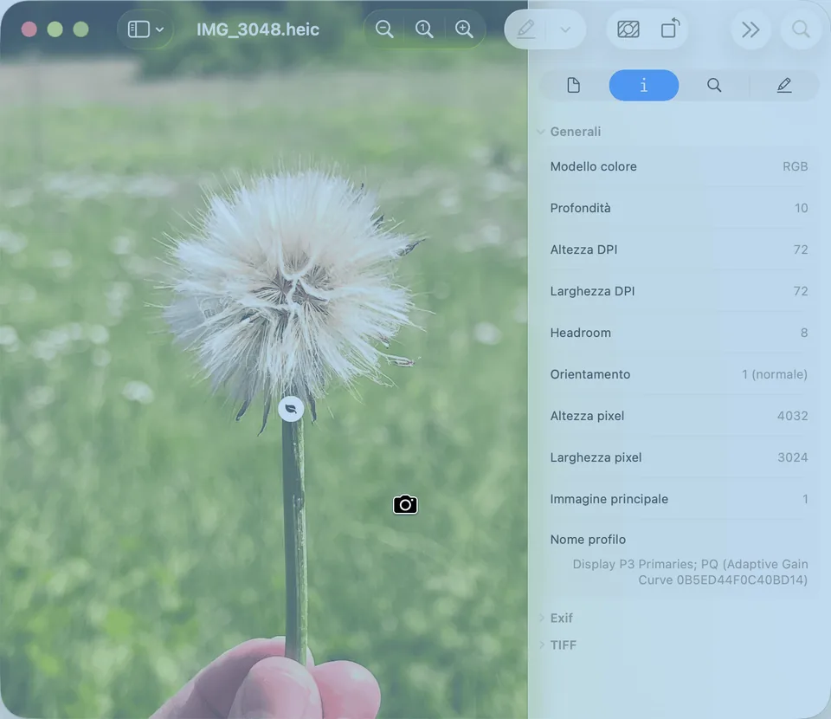Open the Markup options chevron

pyautogui.click(x=565, y=29)
